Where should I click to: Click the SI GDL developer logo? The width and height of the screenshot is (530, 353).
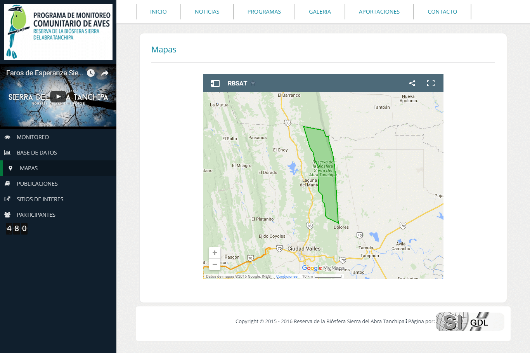pyautogui.click(x=469, y=322)
